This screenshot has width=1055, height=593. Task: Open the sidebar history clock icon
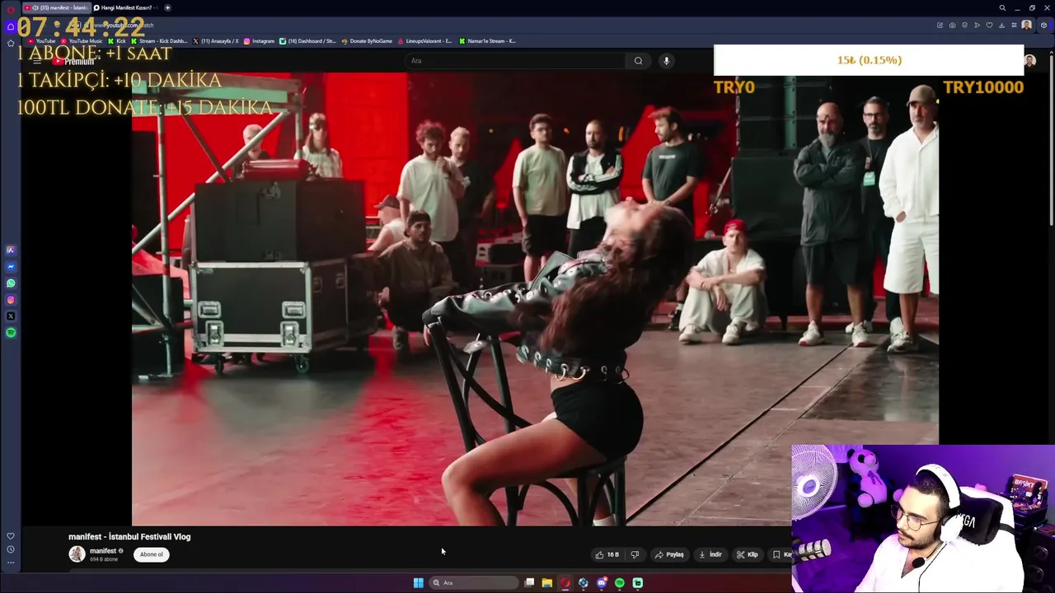click(11, 549)
